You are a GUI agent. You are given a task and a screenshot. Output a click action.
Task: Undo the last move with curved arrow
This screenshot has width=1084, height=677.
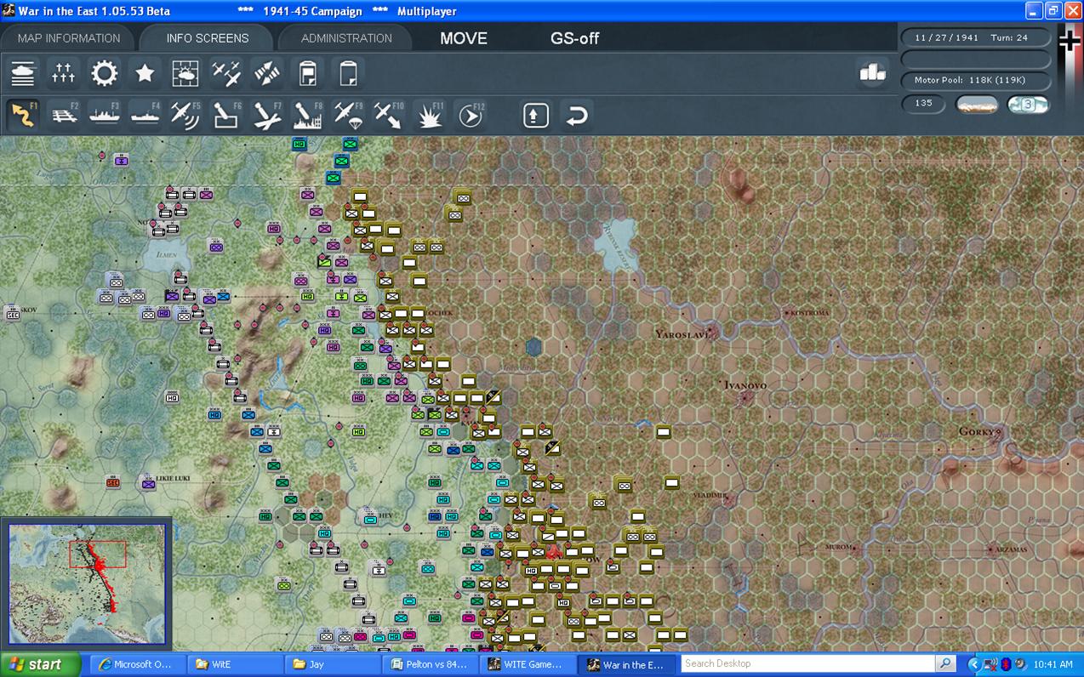coord(576,115)
